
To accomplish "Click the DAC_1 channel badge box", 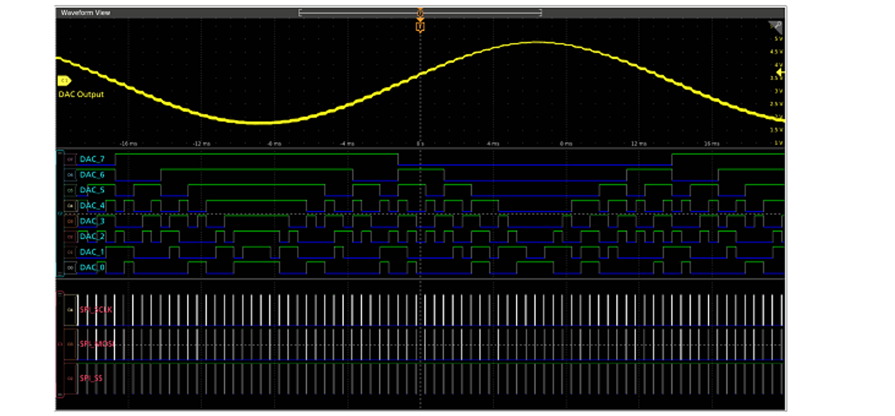I will [x=70, y=252].
